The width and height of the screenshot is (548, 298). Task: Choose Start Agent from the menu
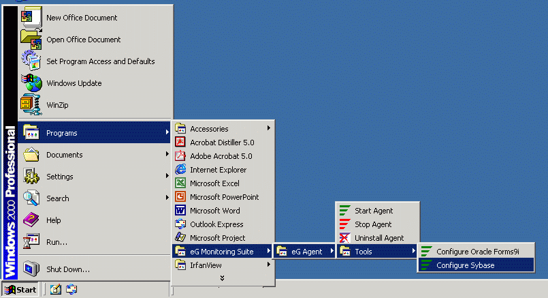point(377,211)
